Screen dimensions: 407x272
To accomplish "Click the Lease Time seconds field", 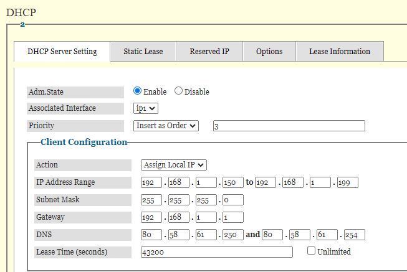I will coord(217,252).
